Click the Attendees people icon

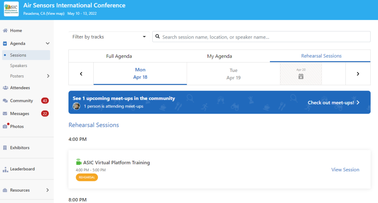[5, 88]
